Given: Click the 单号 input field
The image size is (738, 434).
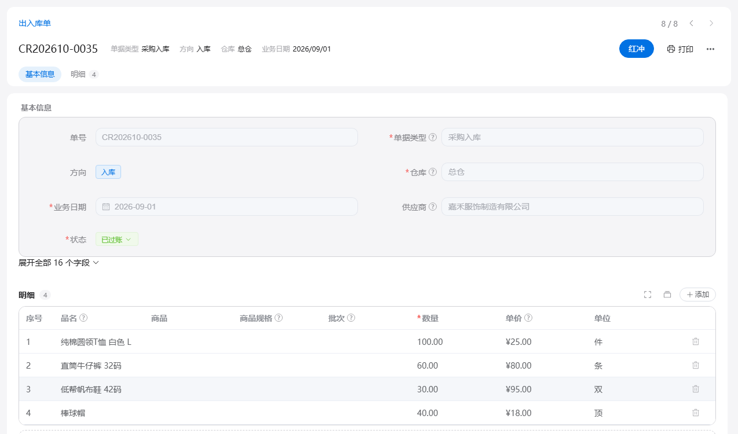Looking at the screenshot, I should pos(226,137).
